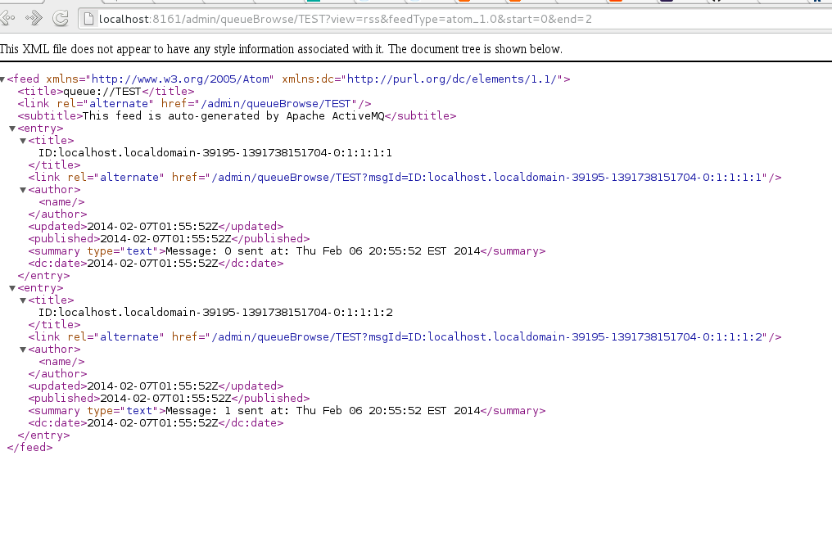Screen dimensions: 832x546
Task: Click the empty name tag in the first entry
Action: [61, 202]
